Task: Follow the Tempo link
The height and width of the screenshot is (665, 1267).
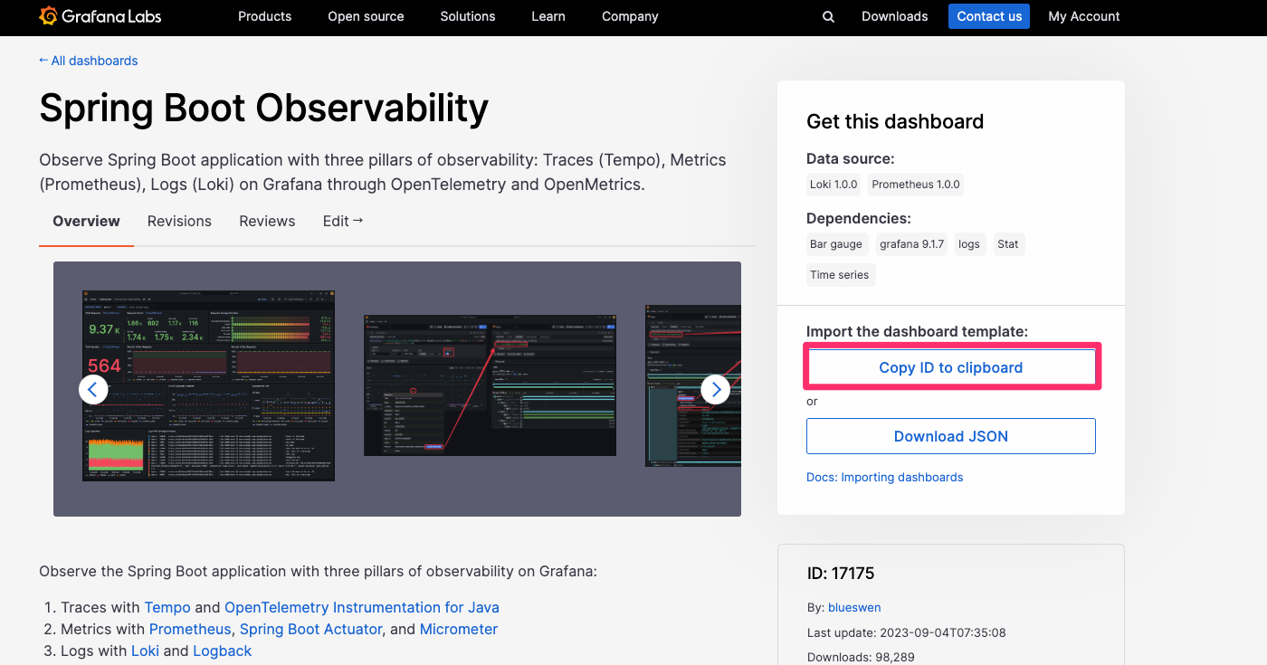Action: click(167, 607)
